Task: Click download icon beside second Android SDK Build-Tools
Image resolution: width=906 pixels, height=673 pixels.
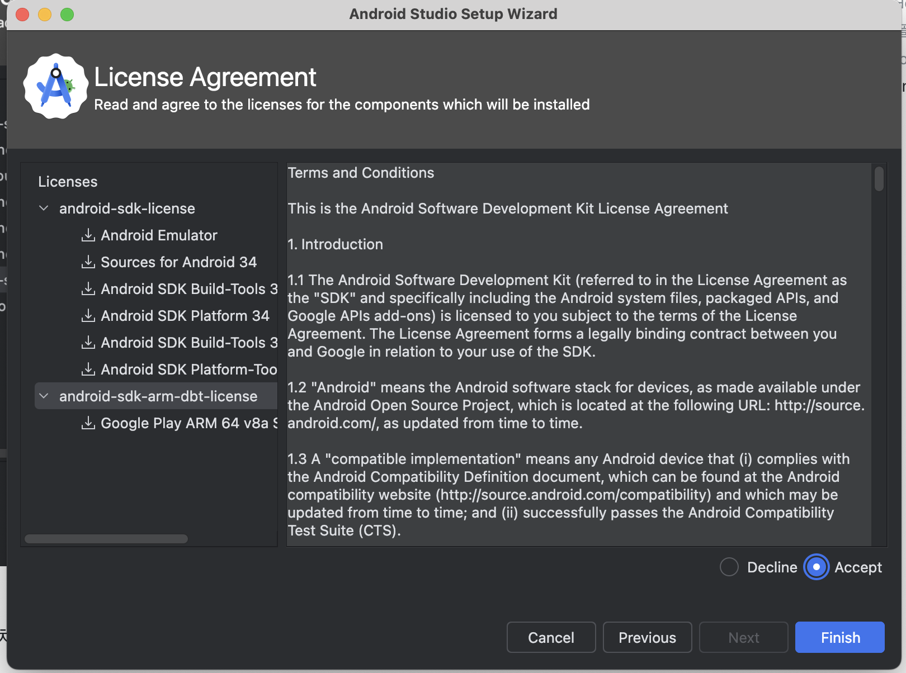Action: coord(88,343)
